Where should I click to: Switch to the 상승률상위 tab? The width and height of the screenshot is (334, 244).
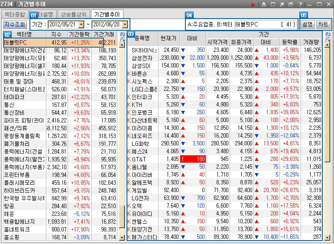point(74,14)
